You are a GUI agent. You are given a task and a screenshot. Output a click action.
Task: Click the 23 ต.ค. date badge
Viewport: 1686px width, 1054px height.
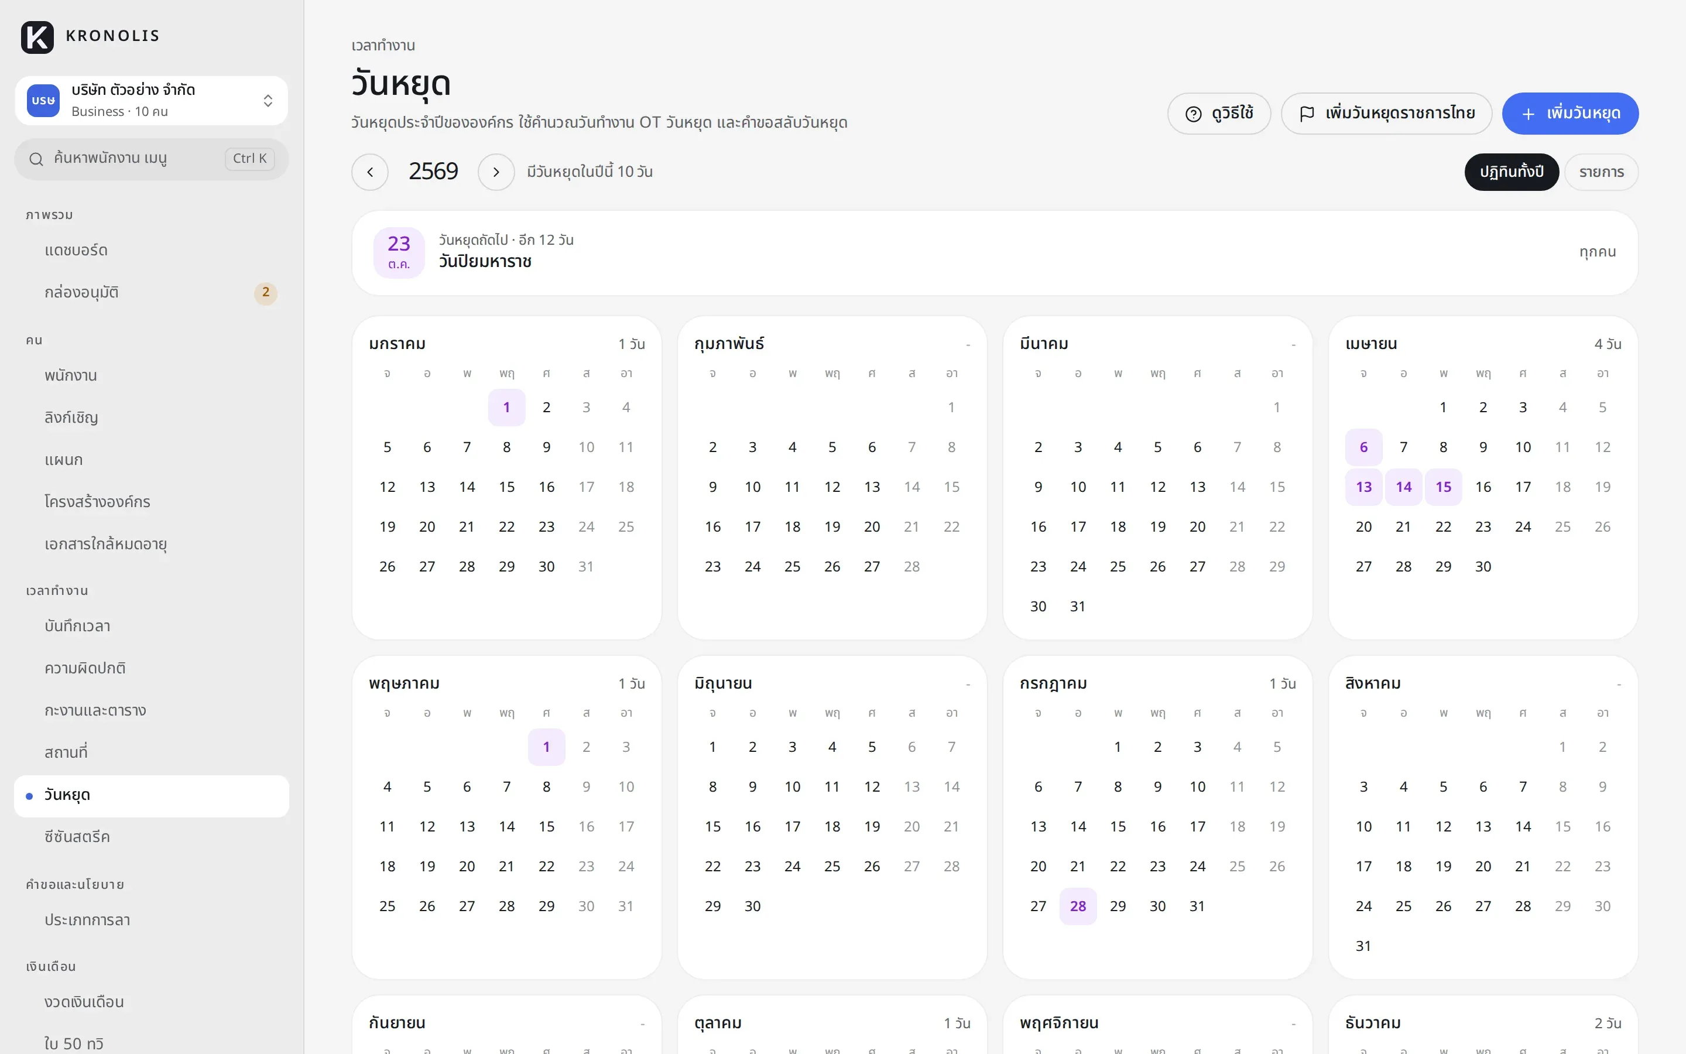(x=399, y=252)
